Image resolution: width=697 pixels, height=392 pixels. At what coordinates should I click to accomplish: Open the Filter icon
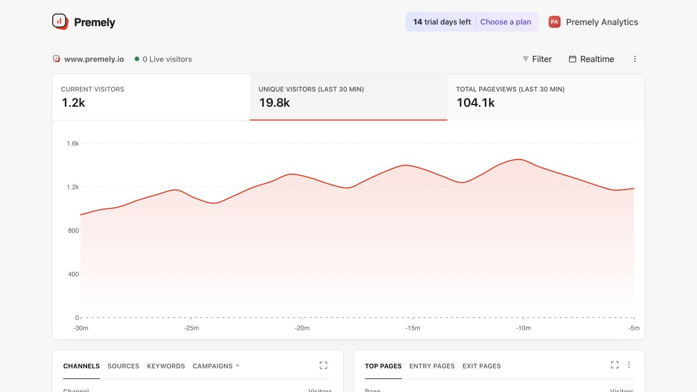[x=525, y=59]
